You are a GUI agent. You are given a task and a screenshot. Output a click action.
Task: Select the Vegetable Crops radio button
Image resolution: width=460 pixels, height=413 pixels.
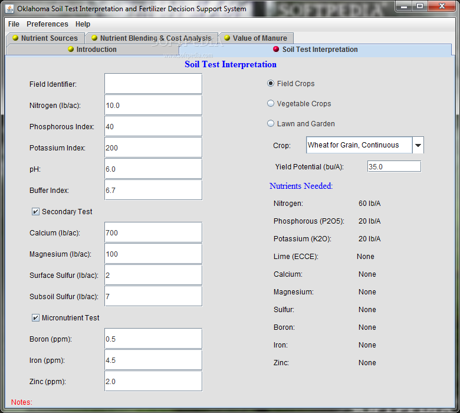(271, 103)
